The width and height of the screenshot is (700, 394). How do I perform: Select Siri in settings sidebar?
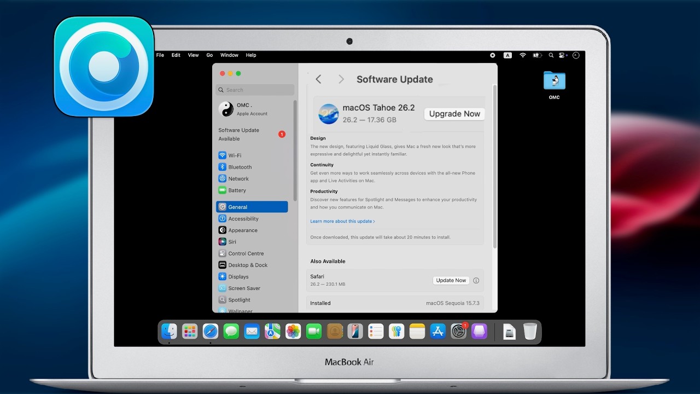click(x=252, y=242)
